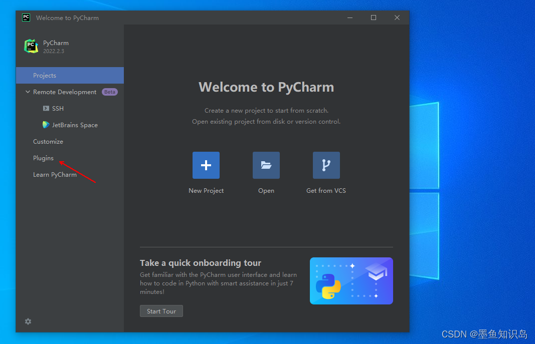Click the Open folder icon

[x=266, y=165]
